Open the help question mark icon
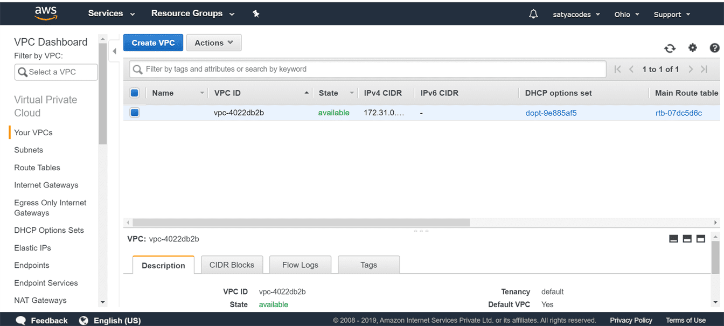This screenshot has height=326, width=724. pos(714,48)
